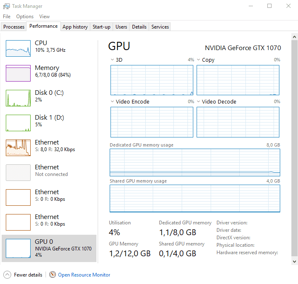Image resolution: width=298 pixels, height=284 pixels.
Task: Select the CPU 10% 3,75 GHz entry
Action: (x=49, y=48)
